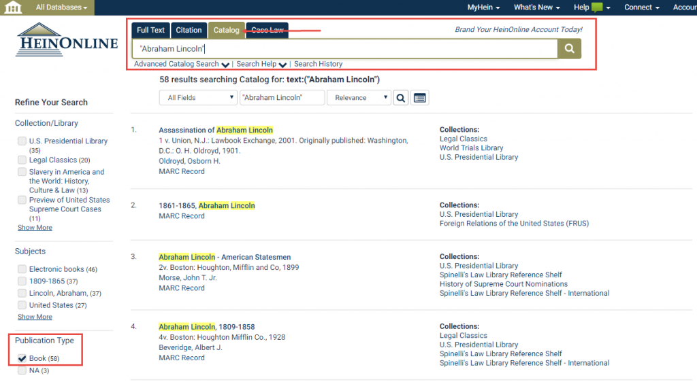Viewport: 697px width, 382px height.
Task: Open Assassination of Abraham Lincoln result
Action: [216, 130]
